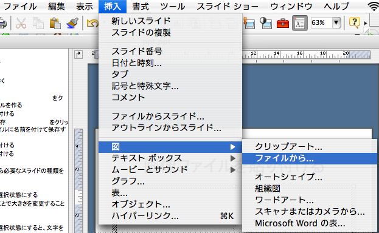Click the Wi-Fi status icon
Image resolution: width=379 pixels, height=233 pixels.
pyautogui.click(x=374, y=6)
